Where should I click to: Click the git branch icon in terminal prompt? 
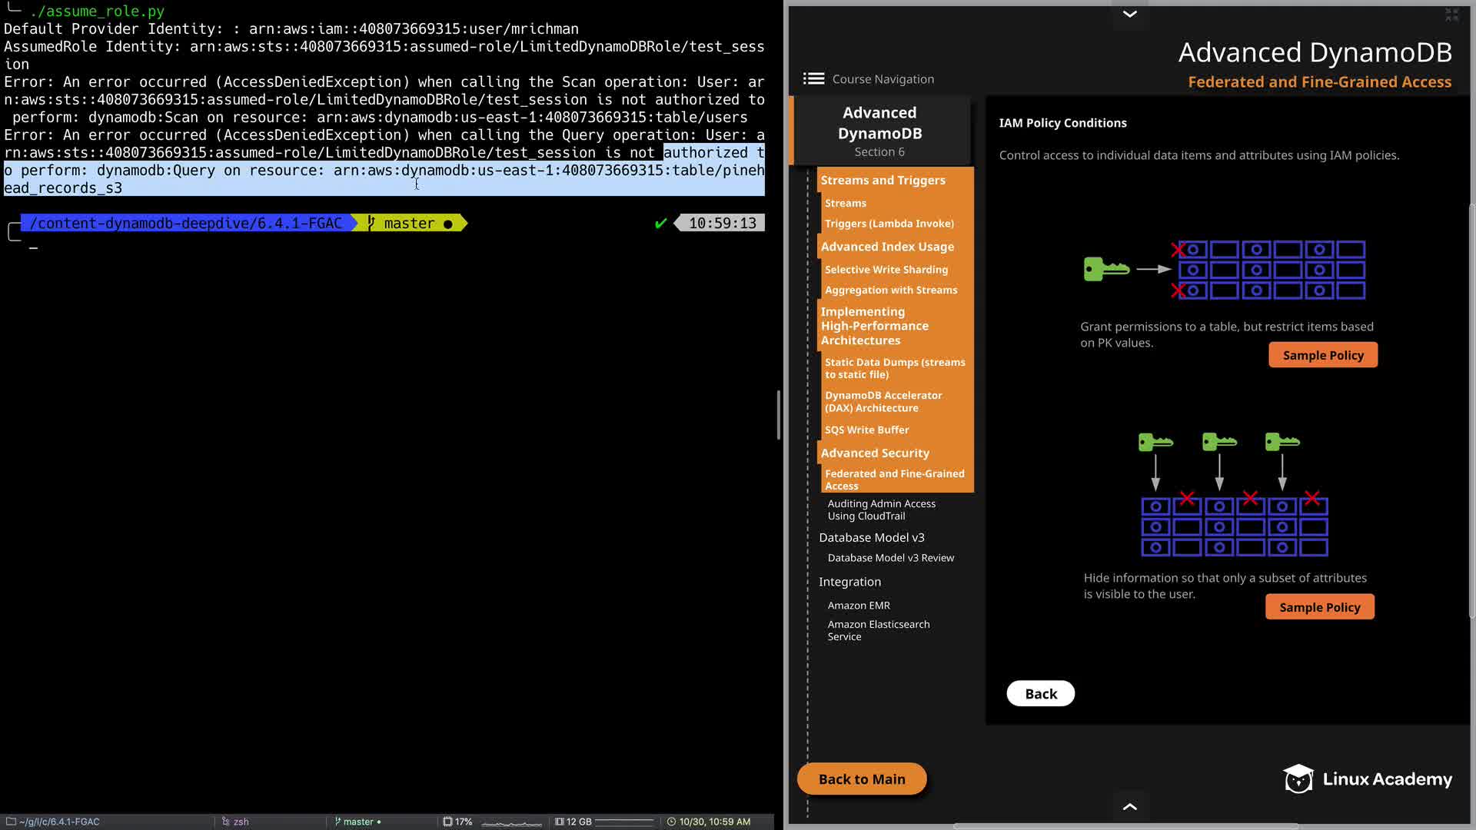coord(371,223)
